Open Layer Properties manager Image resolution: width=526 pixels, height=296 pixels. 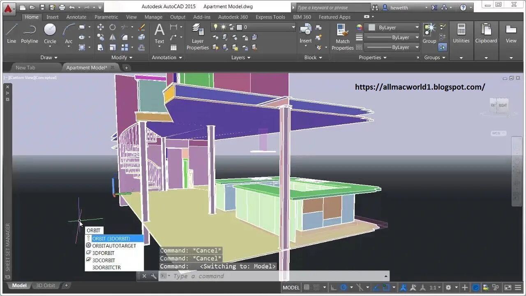click(x=198, y=36)
